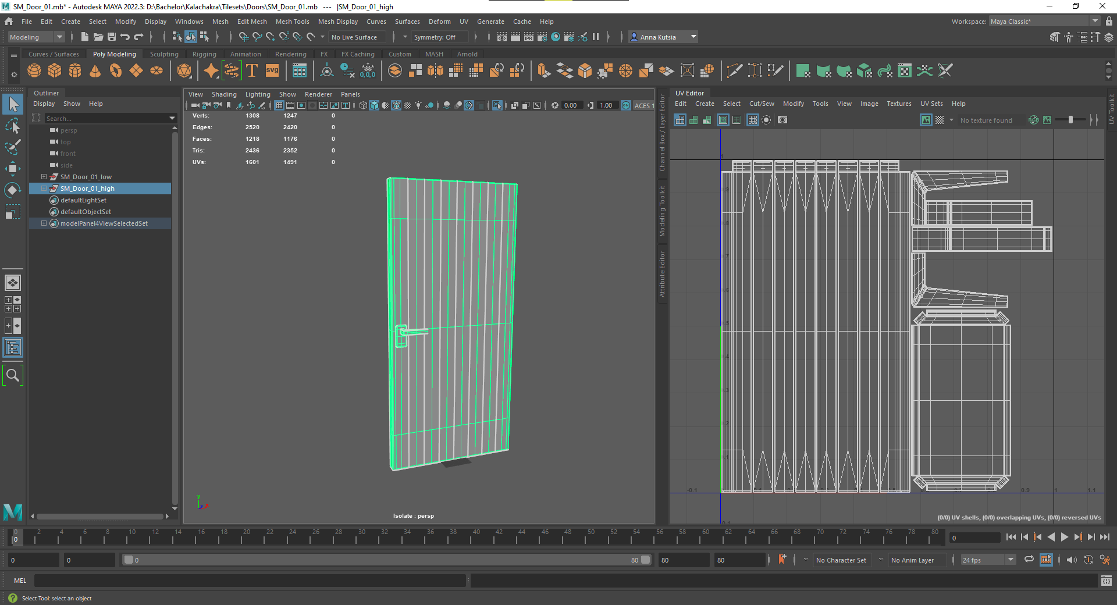The image size is (1117, 605).
Task: Toggle the checker map in UV Editor
Action: tap(940, 120)
